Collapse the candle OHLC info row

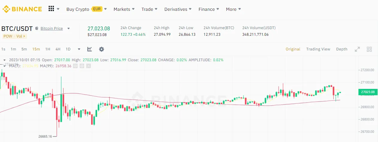4,60
